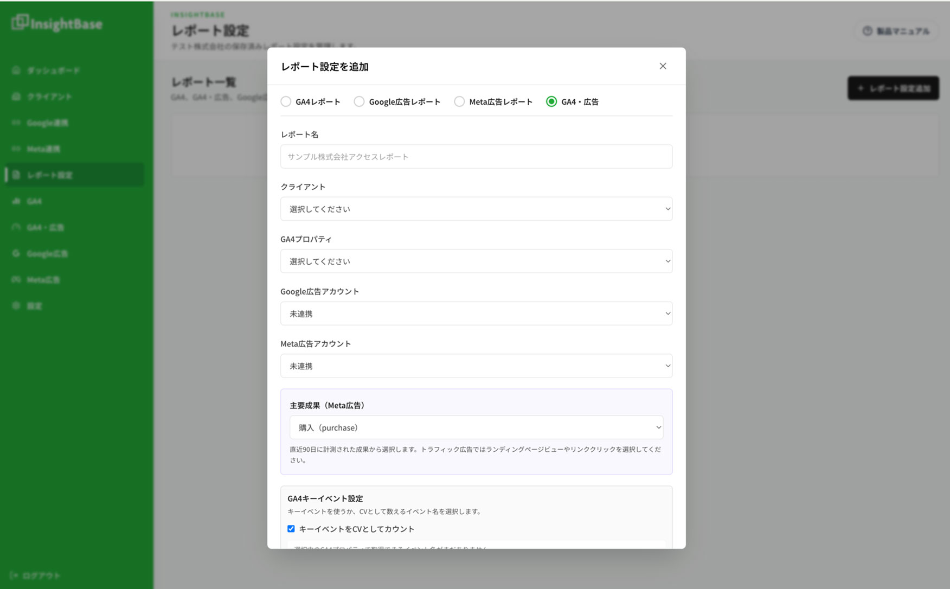Viewport: 950px width, 589px height.
Task: Open the GA4 sidebar menu item
Action: (74, 201)
